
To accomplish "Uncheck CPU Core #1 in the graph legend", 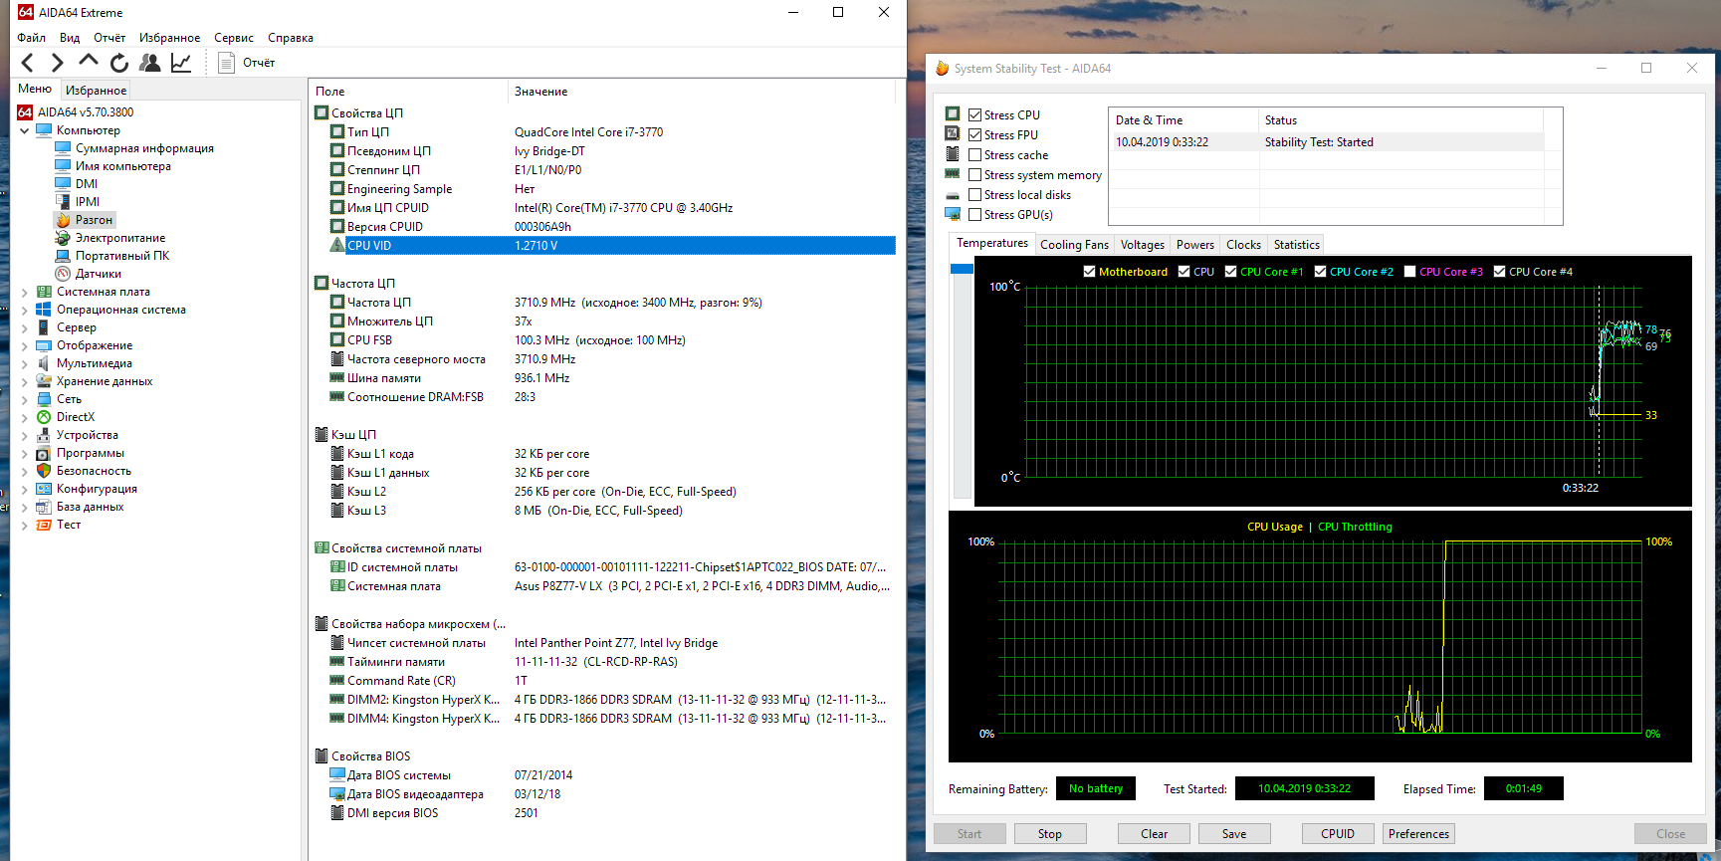I will [x=1231, y=272].
